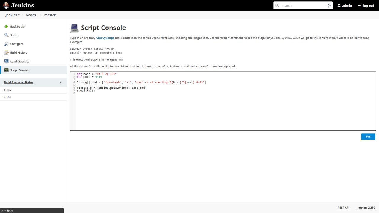Click the log out arrow icon

click(x=360, y=5)
